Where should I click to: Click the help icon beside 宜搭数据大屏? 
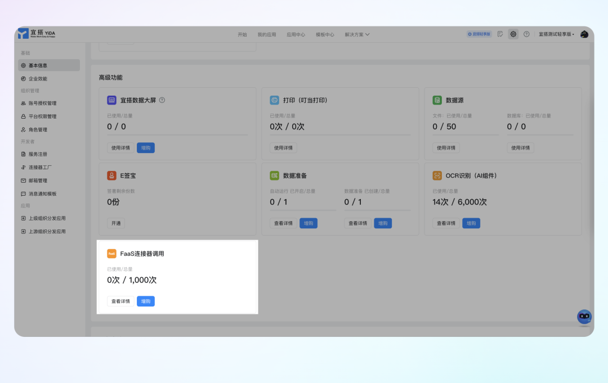click(x=162, y=100)
